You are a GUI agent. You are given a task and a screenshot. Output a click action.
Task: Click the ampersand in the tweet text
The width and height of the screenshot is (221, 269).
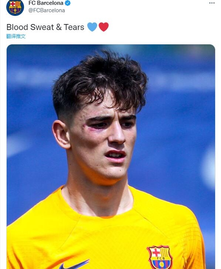coord(59,27)
